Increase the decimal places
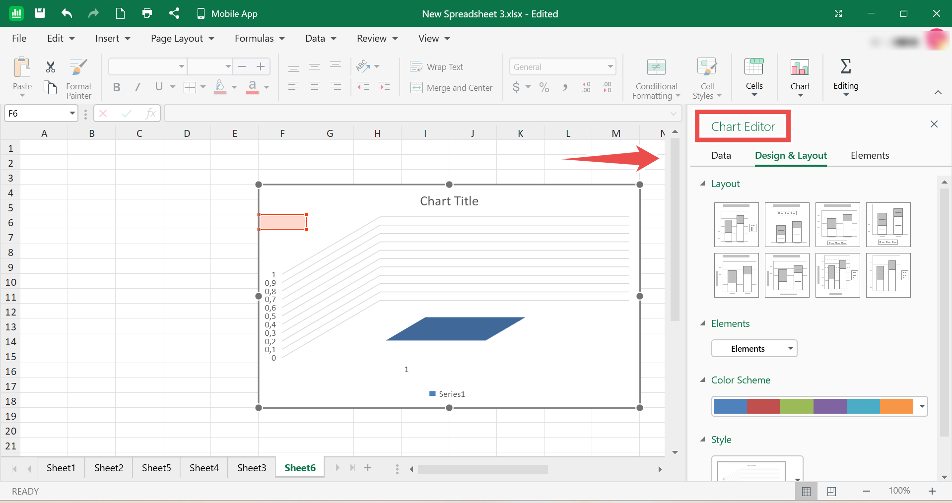The height and width of the screenshot is (503, 952). (x=586, y=87)
